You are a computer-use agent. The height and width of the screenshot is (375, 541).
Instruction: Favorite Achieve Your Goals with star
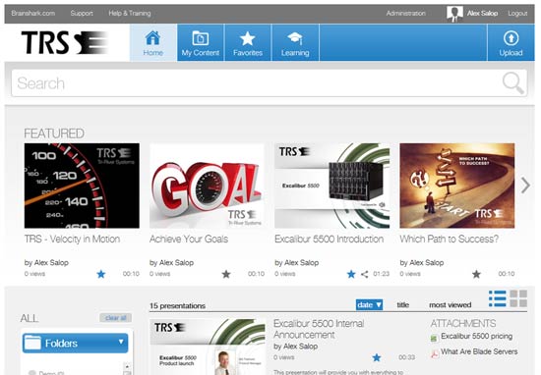pyautogui.click(x=226, y=274)
